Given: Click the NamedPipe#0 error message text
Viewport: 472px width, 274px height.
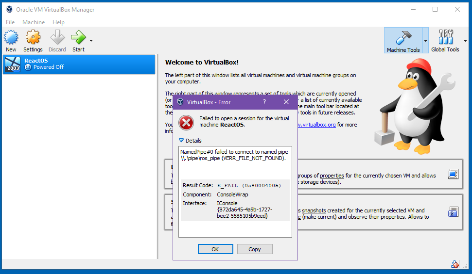Looking at the screenshot, I should [234, 155].
